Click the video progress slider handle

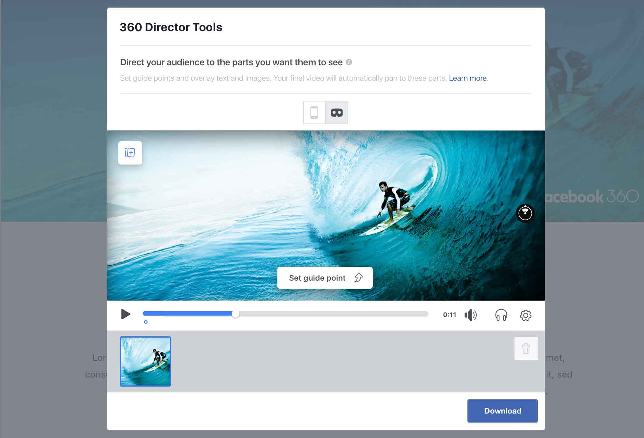coord(235,314)
